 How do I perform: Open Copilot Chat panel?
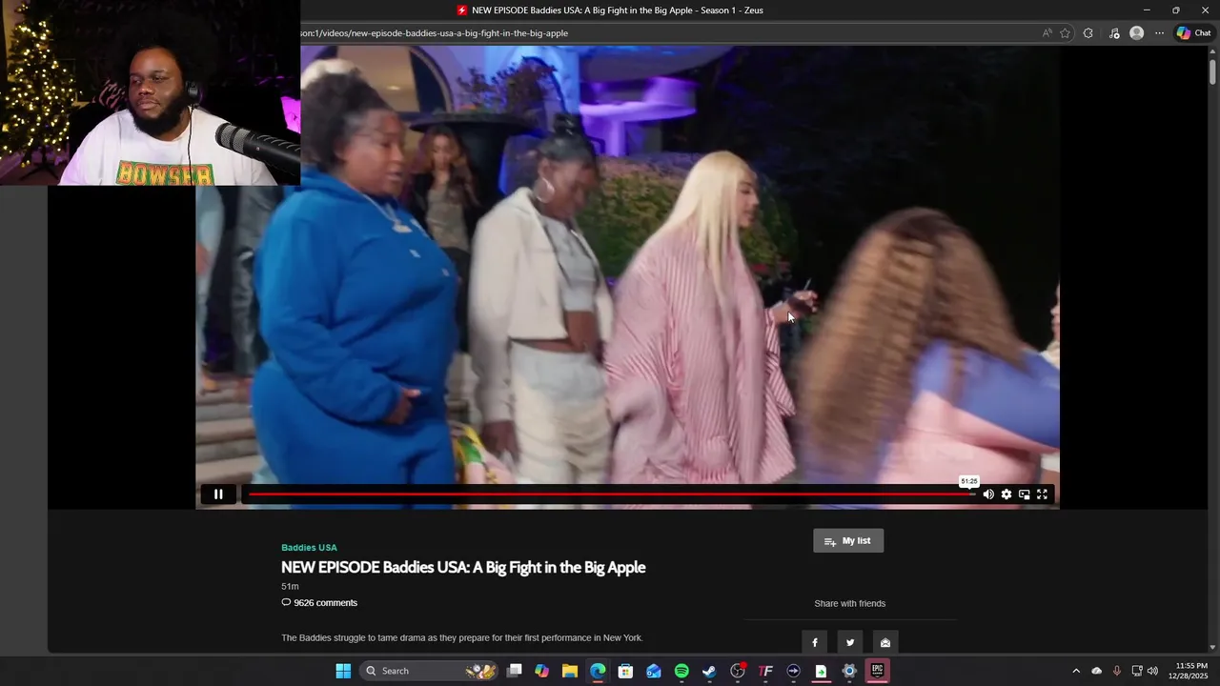point(1193,33)
